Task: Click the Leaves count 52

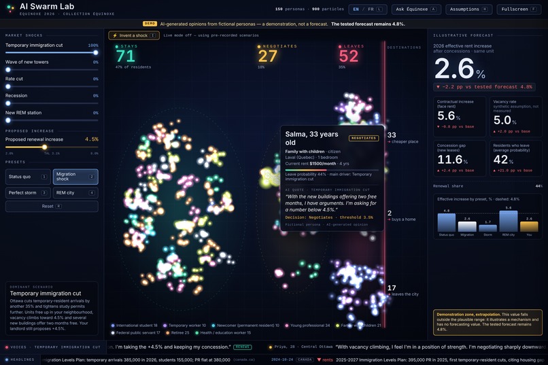Action: (348, 56)
